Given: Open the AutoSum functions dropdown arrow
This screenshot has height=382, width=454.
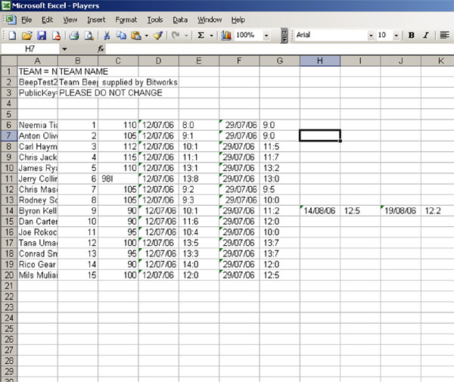Looking at the screenshot, I should tap(211, 36).
